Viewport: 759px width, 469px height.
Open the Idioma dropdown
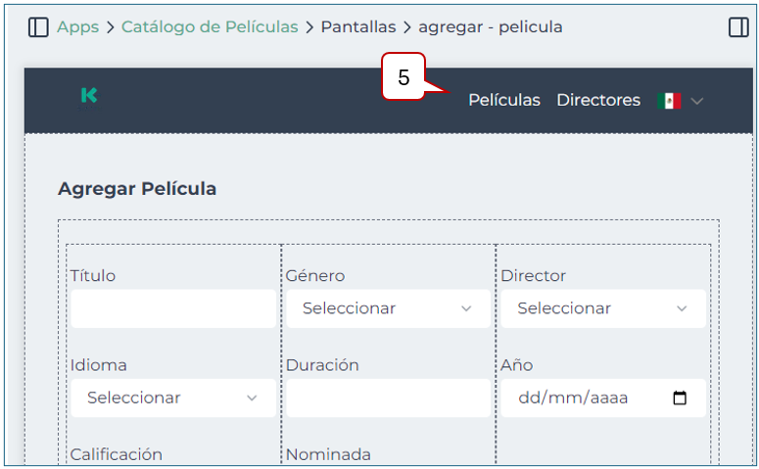pyautogui.click(x=172, y=399)
